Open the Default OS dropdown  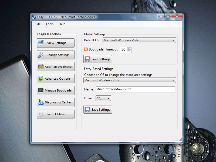pyautogui.click(x=139, y=40)
